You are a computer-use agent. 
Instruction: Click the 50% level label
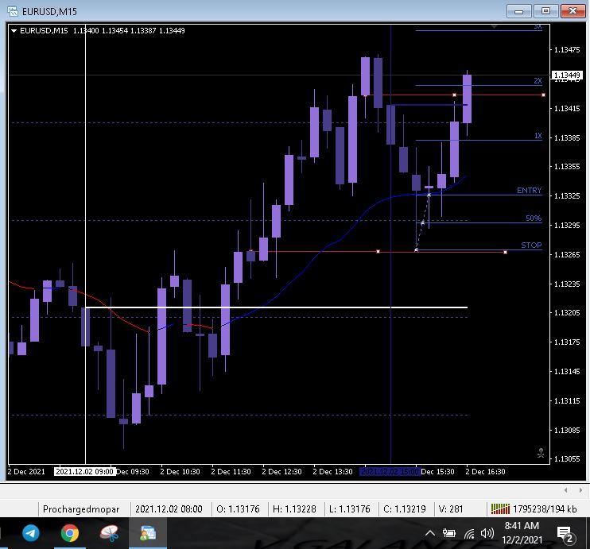(534, 218)
